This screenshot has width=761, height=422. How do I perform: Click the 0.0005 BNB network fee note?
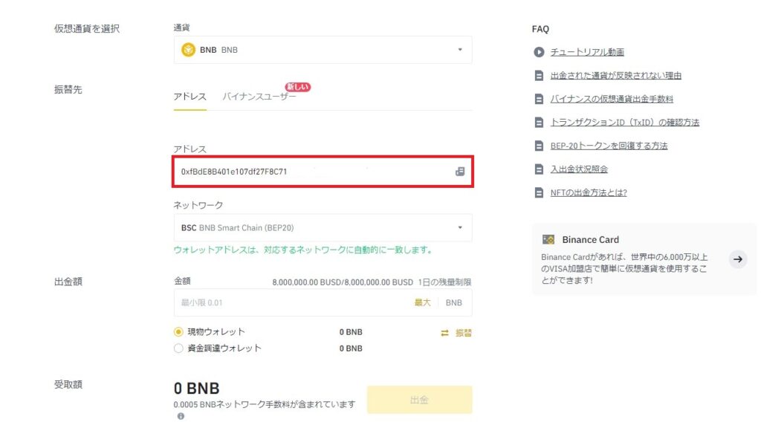point(265,404)
